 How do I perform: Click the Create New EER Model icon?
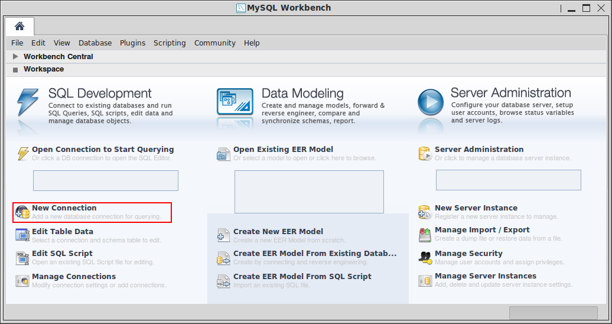point(224,236)
